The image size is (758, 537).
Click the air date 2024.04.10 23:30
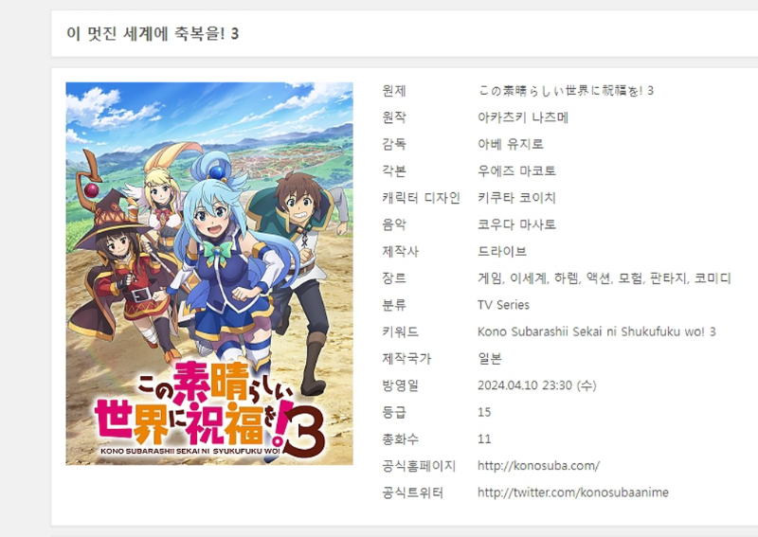coord(525,385)
